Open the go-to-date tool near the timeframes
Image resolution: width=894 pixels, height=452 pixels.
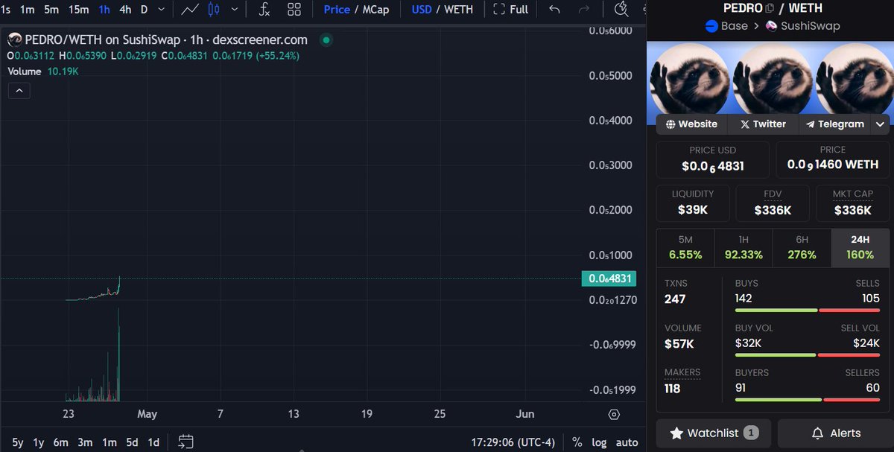coord(185,441)
